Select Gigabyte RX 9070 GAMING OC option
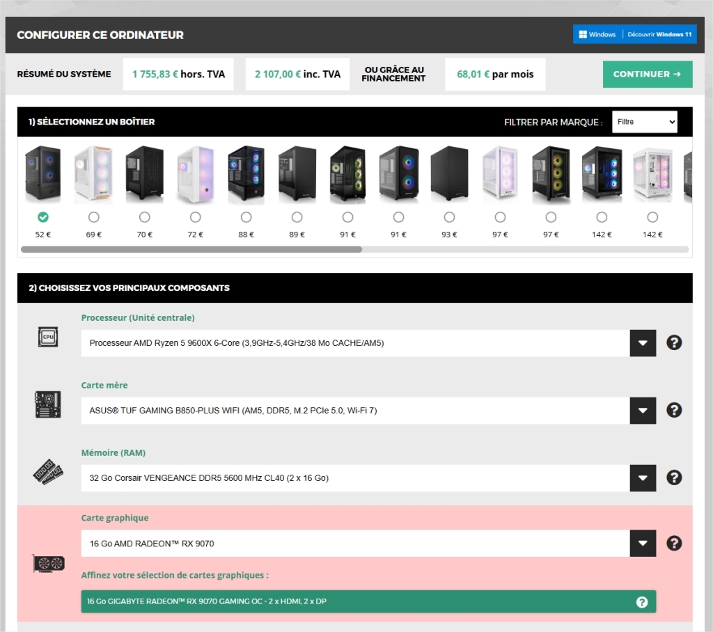This screenshot has height=632, width=713. pos(368,601)
